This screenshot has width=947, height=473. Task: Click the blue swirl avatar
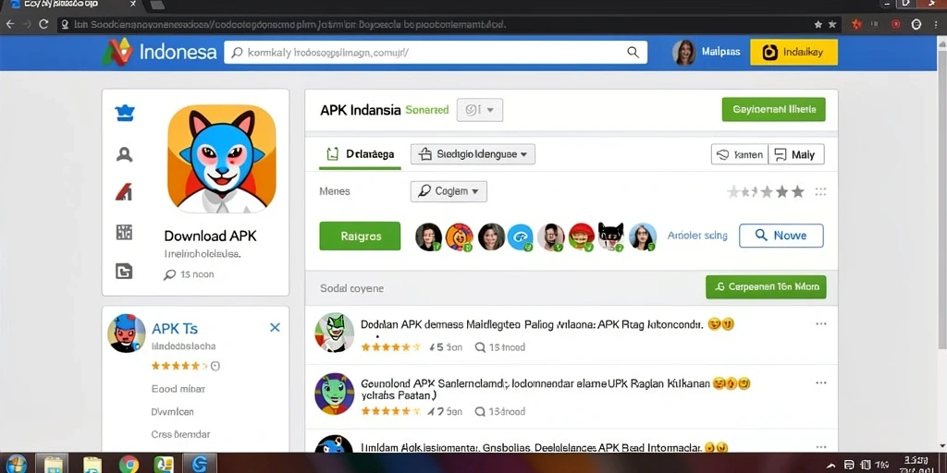520,236
